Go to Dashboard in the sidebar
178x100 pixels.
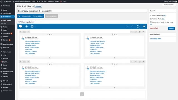pyautogui.click(x=6, y=6)
